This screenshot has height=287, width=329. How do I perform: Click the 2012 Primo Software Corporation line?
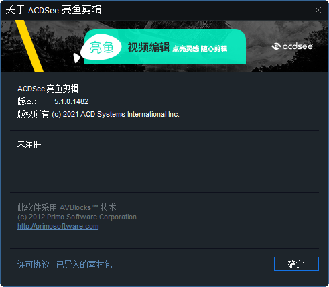pyautogui.click(x=77, y=217)
